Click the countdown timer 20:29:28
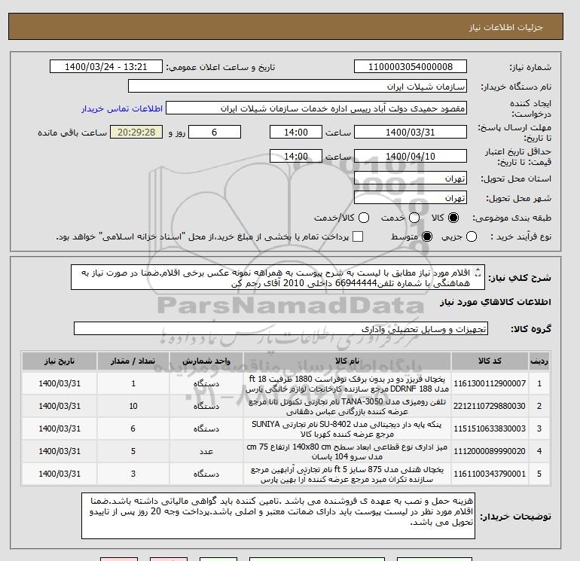Image resolution: width=580 pixels, height=561 pixels. click(x=136, y=132)
